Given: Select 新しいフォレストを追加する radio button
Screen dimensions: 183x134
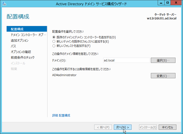Looking at the screenshot, I should (x=71, y=46).
